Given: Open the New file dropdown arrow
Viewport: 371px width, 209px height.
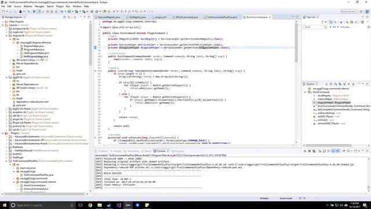Looking at the screenshot, I should pos(6,12).
